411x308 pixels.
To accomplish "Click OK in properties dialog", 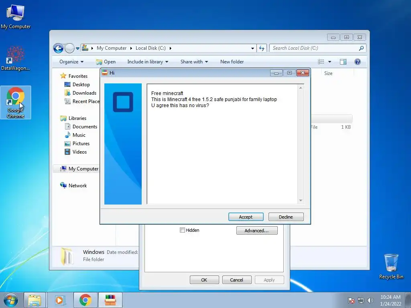I will (x=204, y=280).
